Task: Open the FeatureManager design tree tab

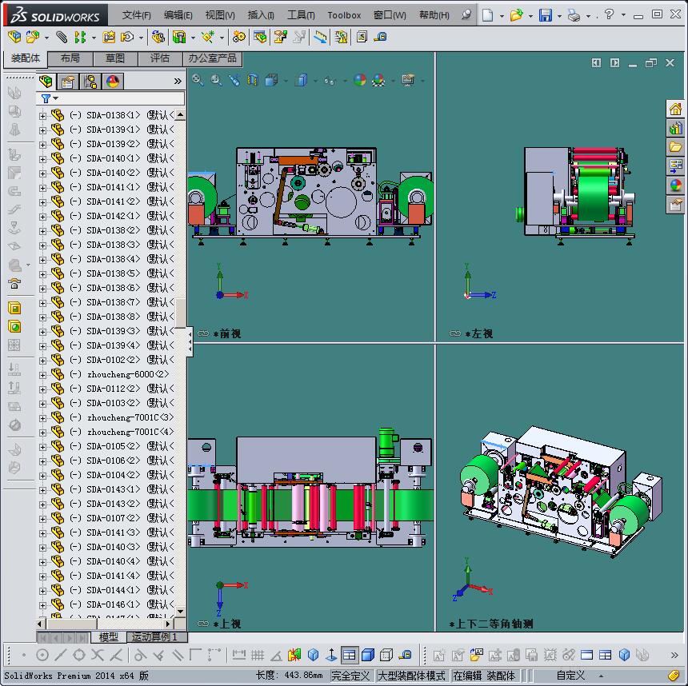Action: coord(46,82)
